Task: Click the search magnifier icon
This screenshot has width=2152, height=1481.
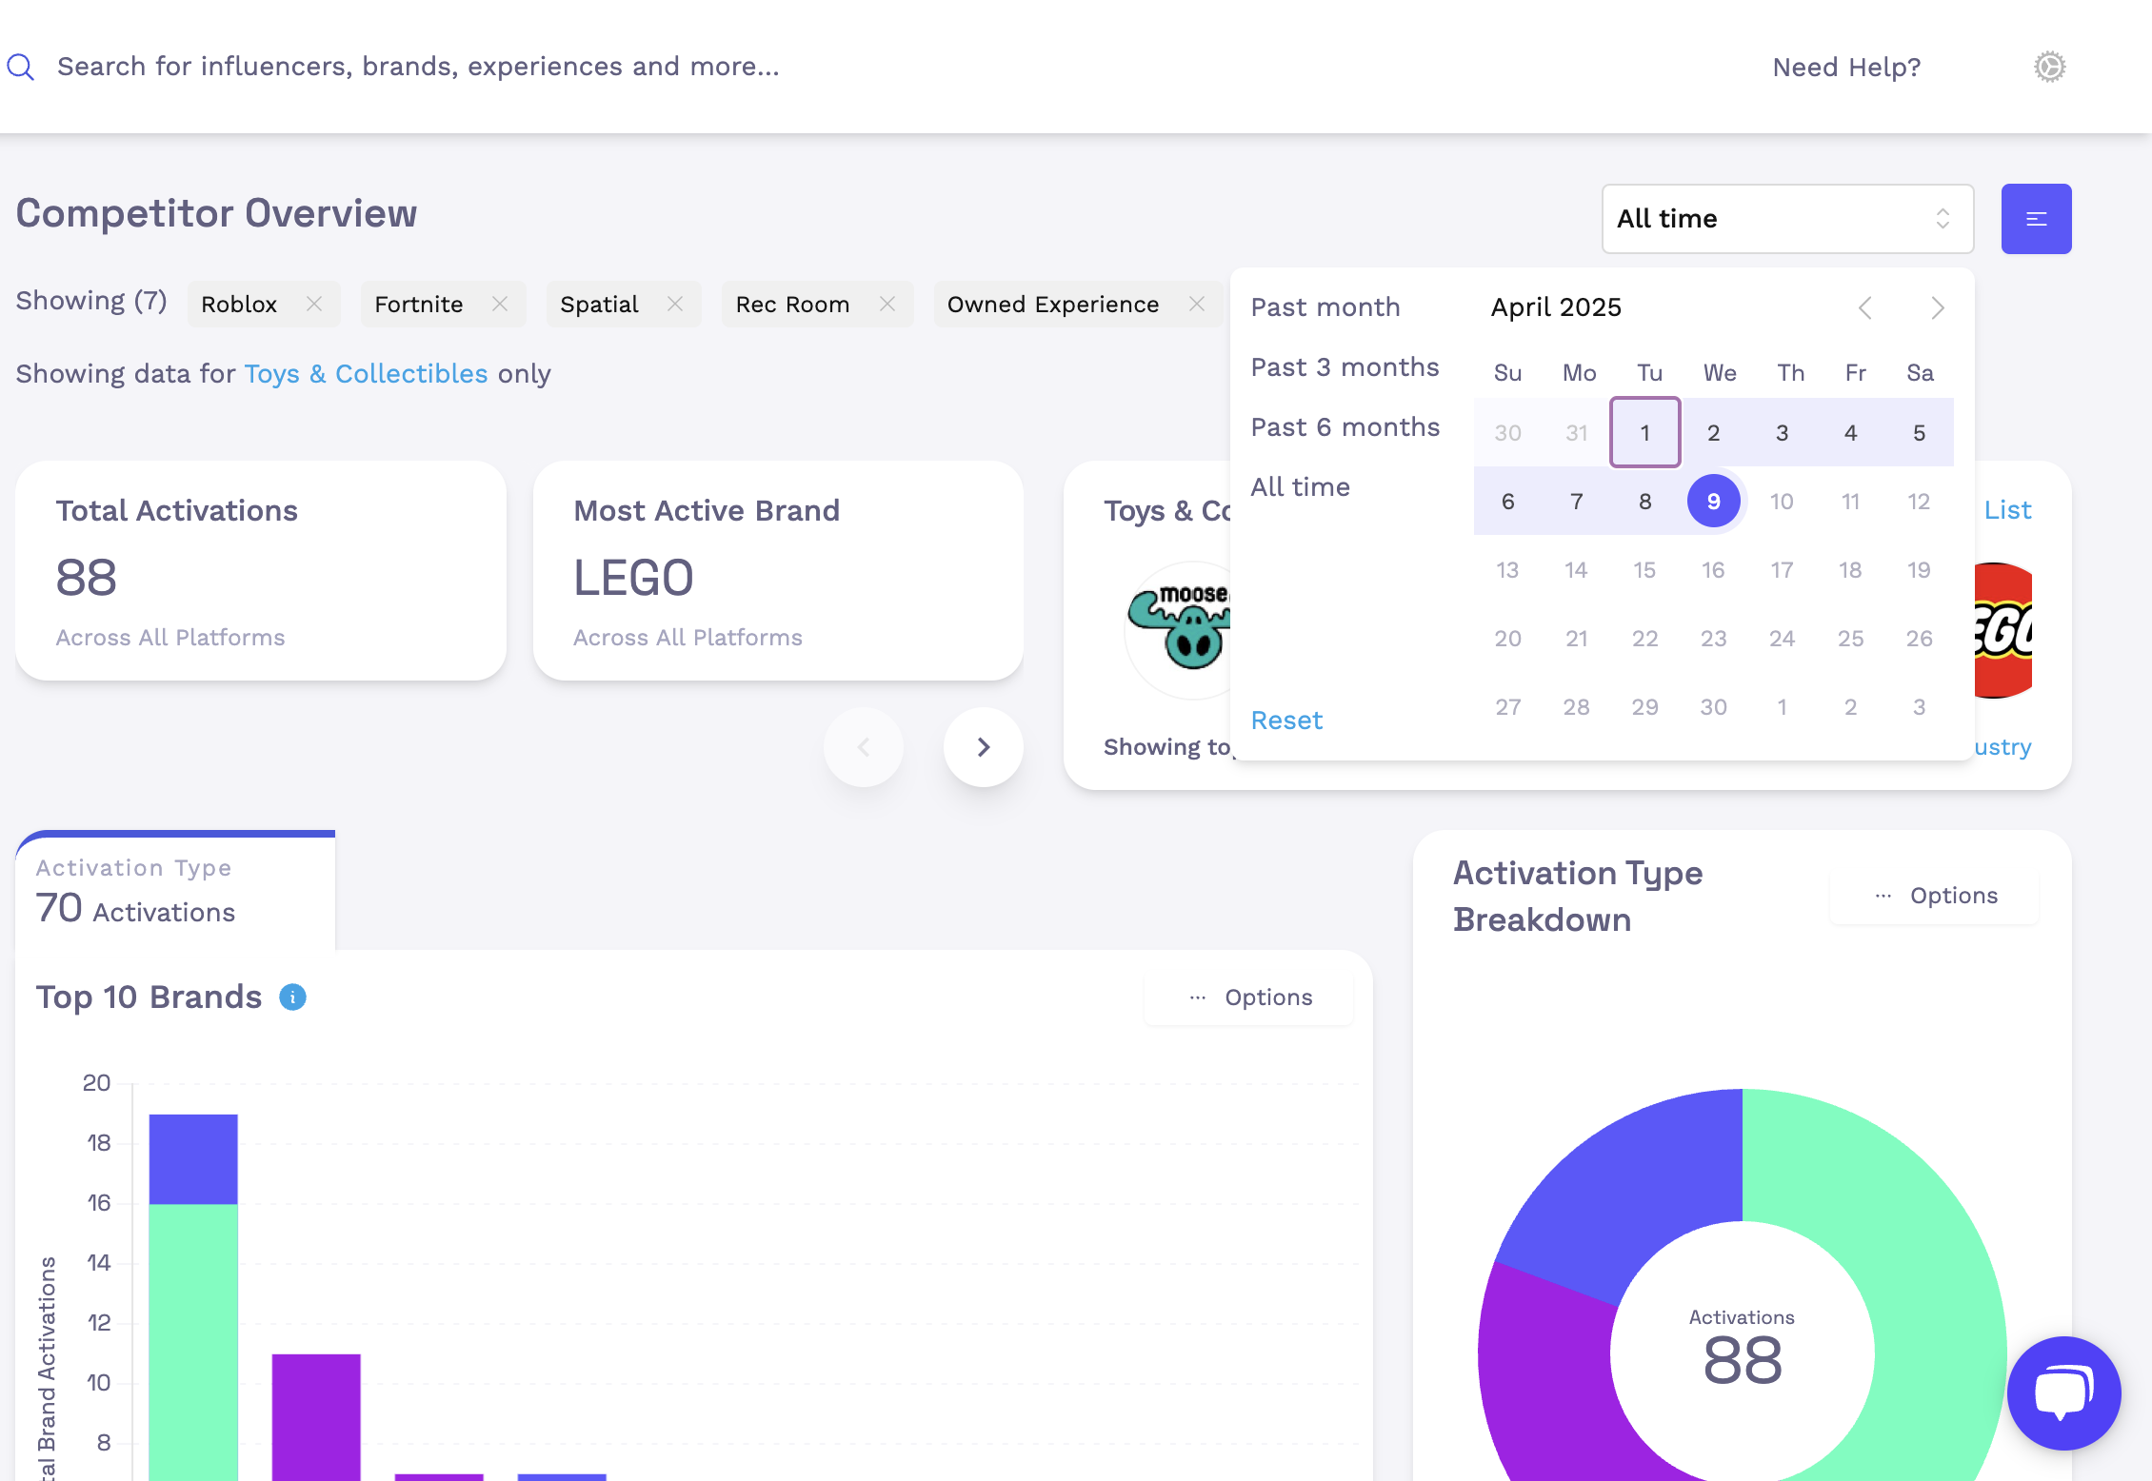Action: point(20,67)
